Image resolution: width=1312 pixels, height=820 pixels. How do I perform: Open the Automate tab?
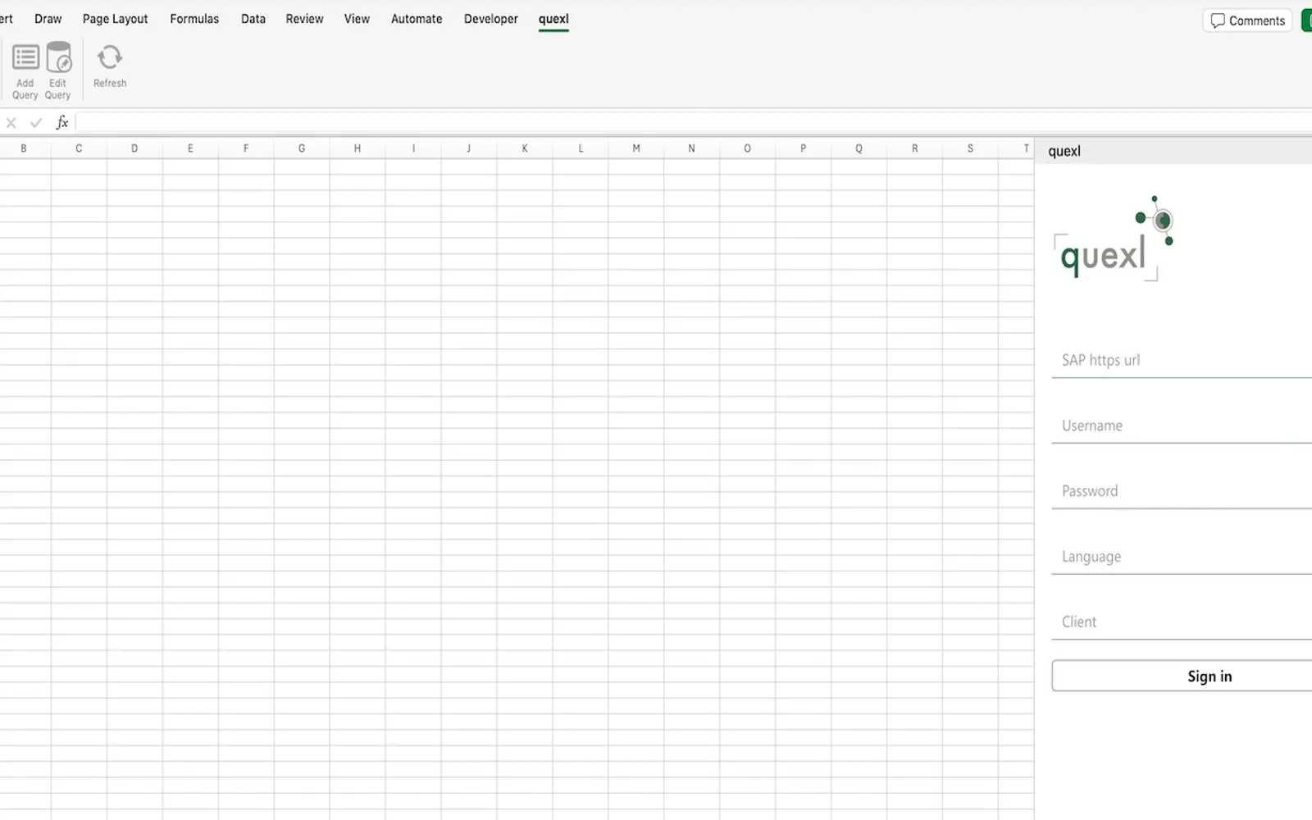[417, 19]
